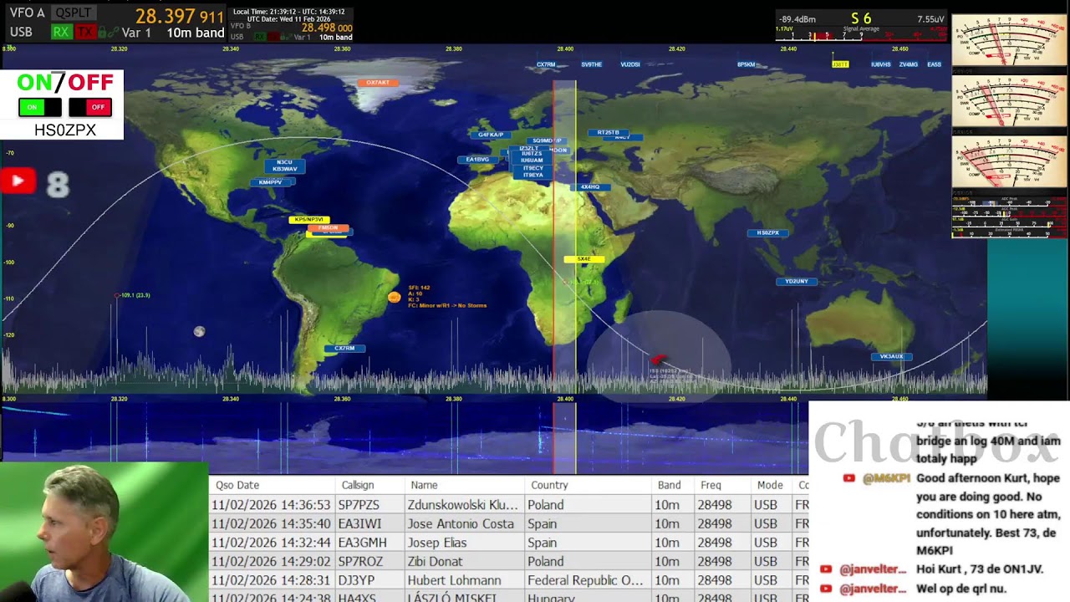The image size is (1070, 602).
Task: Click the SV9THE label on the spectrum top
Action: tap(591, 64)
